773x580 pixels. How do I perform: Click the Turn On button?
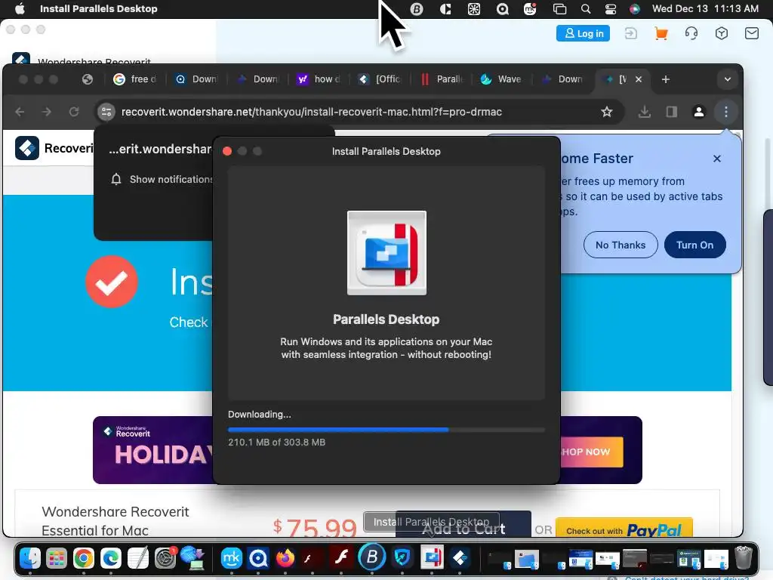pos(694,245)
